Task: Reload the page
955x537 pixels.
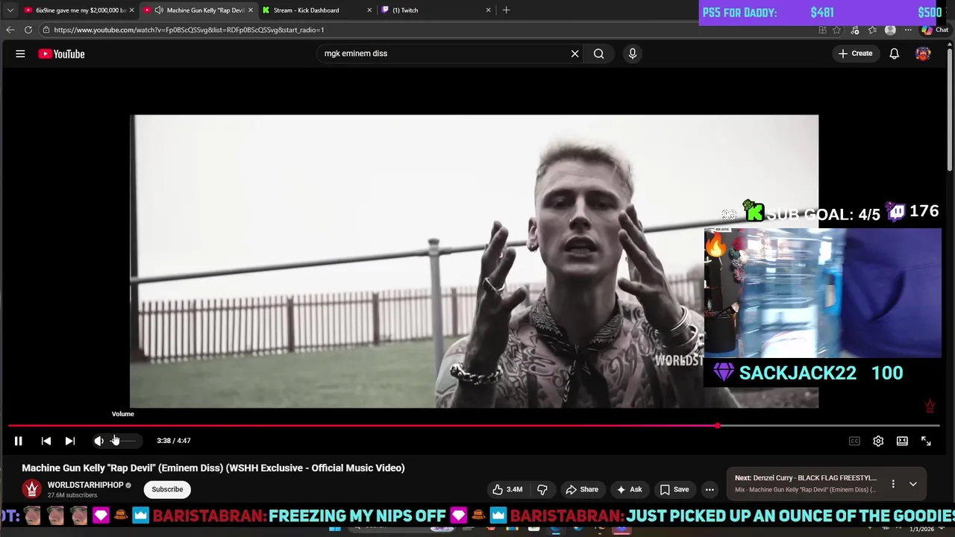Action: [28, 30]
